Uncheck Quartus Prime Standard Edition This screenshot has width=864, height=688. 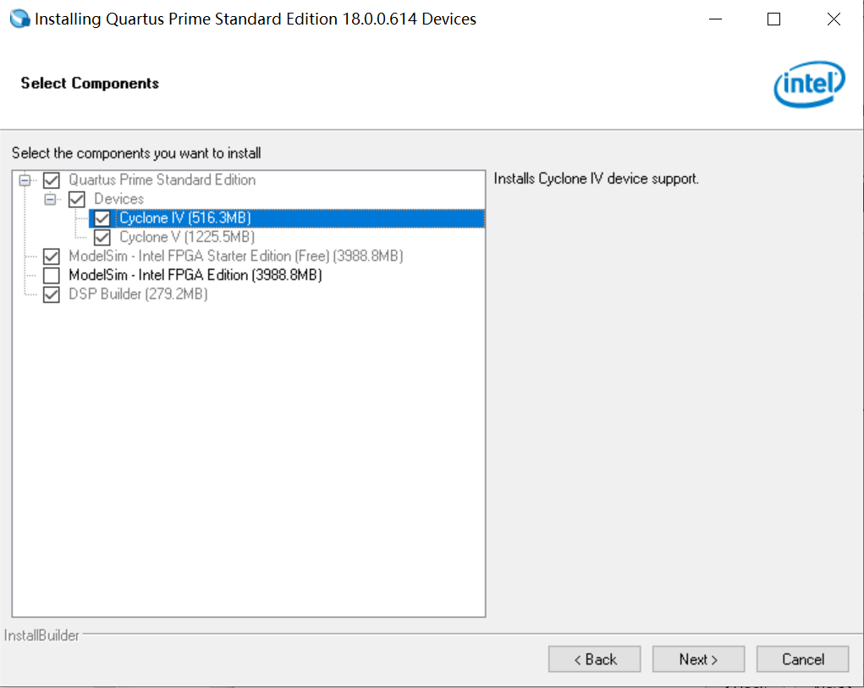51,179
